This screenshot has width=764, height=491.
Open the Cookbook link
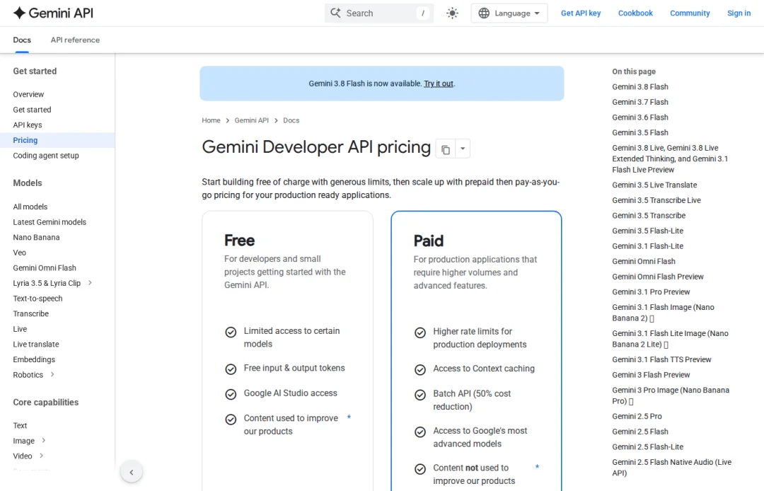click(635, 13)
